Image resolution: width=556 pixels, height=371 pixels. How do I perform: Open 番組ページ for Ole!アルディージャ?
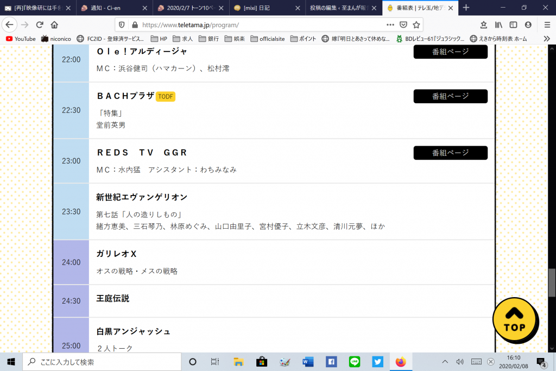coord(450,52)
